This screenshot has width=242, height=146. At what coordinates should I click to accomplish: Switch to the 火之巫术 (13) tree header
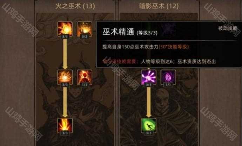tap(75, 6)
